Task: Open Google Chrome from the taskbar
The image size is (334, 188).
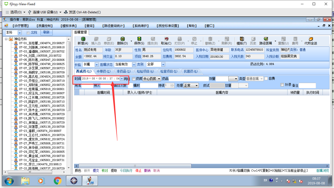Action: [x=58, y=181]
